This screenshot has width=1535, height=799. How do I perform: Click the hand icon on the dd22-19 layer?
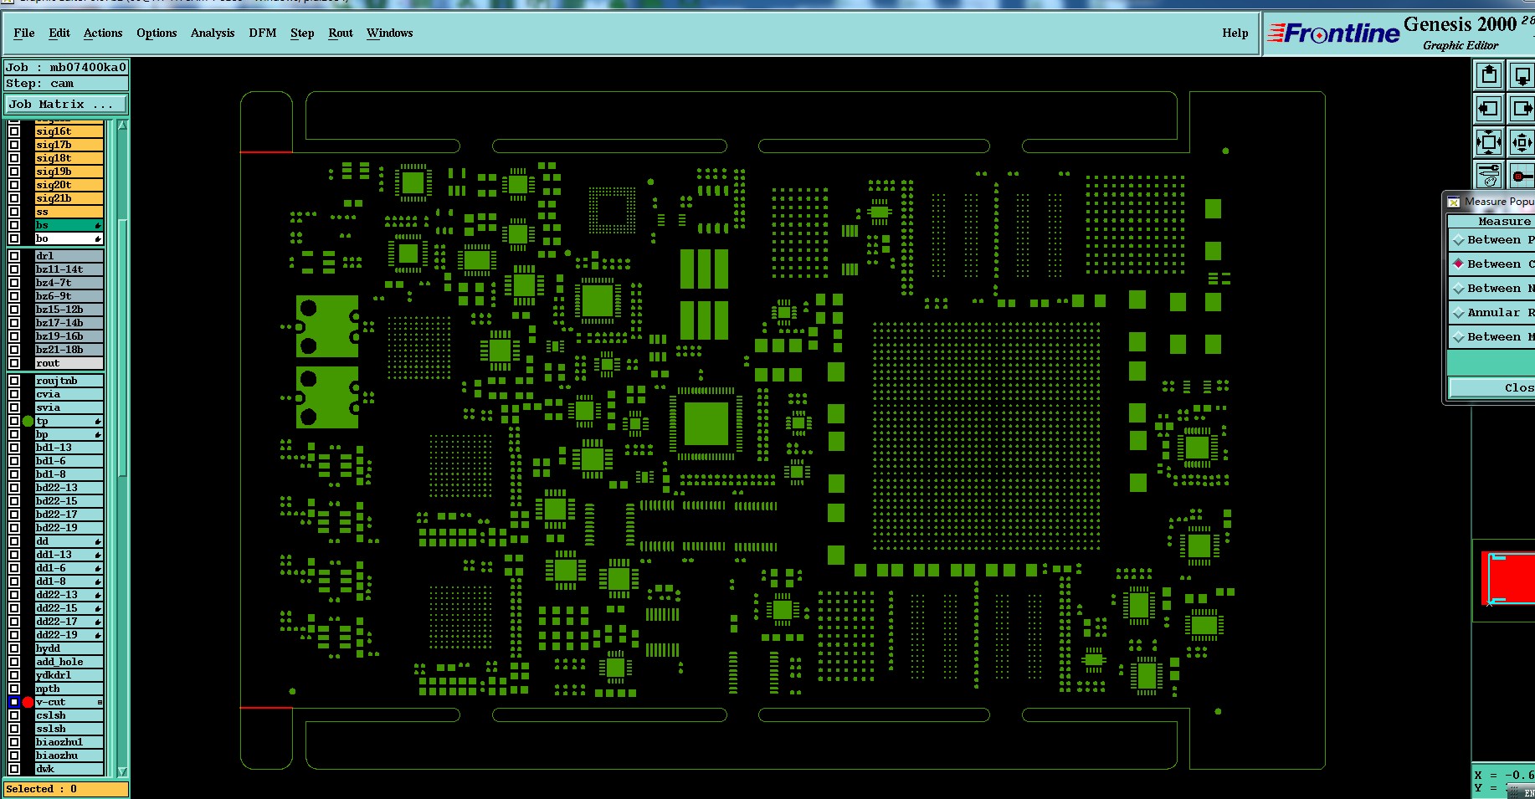pos(98,636)
